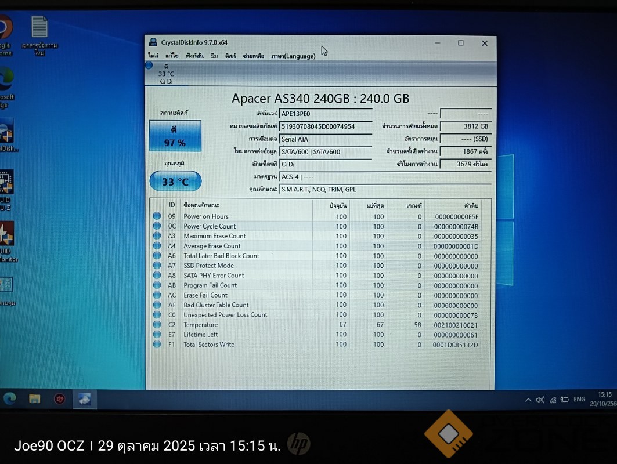Select the Temperature attribute name
The width and height of the screenshot is (617, 464).
(200, 325)
